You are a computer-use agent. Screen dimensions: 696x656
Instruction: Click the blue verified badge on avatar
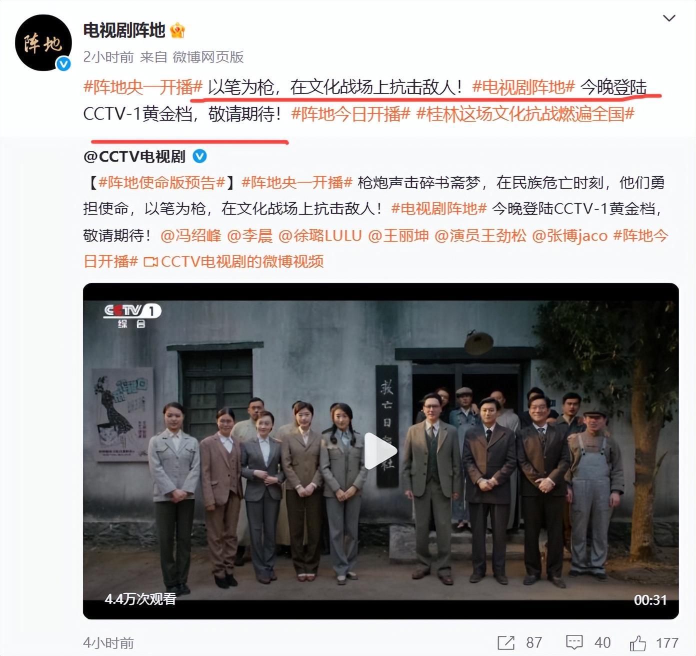[63, 63]
